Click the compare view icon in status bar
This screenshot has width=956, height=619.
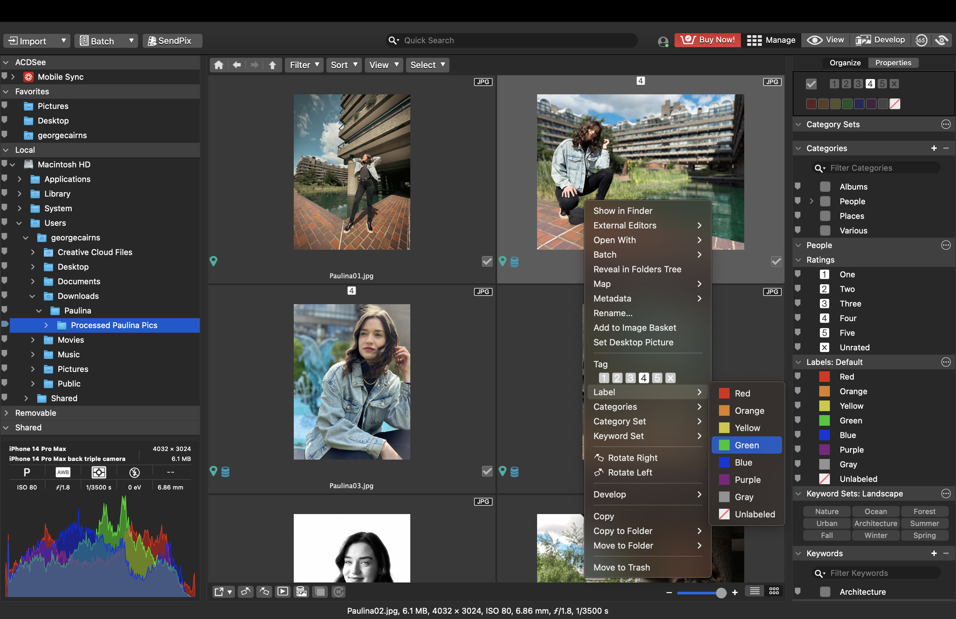(319, 592)
